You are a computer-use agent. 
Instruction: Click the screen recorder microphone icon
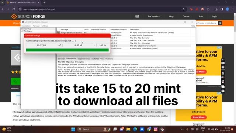pyautogui.click(x=223, y=73)
